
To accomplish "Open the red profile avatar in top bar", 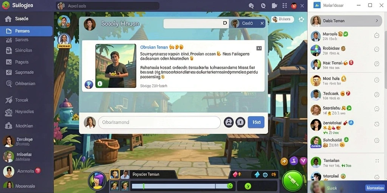I will pos(294,6).
